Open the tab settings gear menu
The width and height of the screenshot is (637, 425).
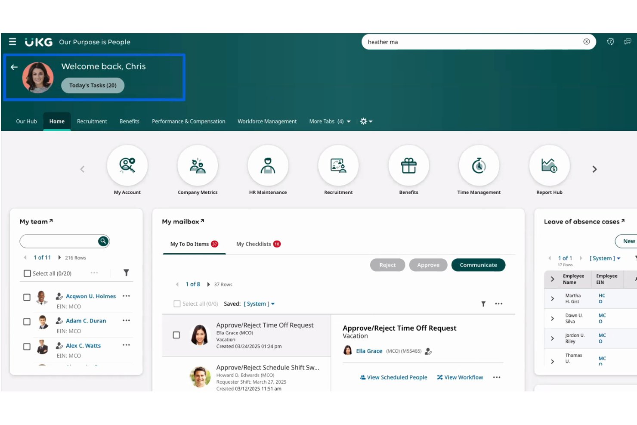click(x=366, y=121)
